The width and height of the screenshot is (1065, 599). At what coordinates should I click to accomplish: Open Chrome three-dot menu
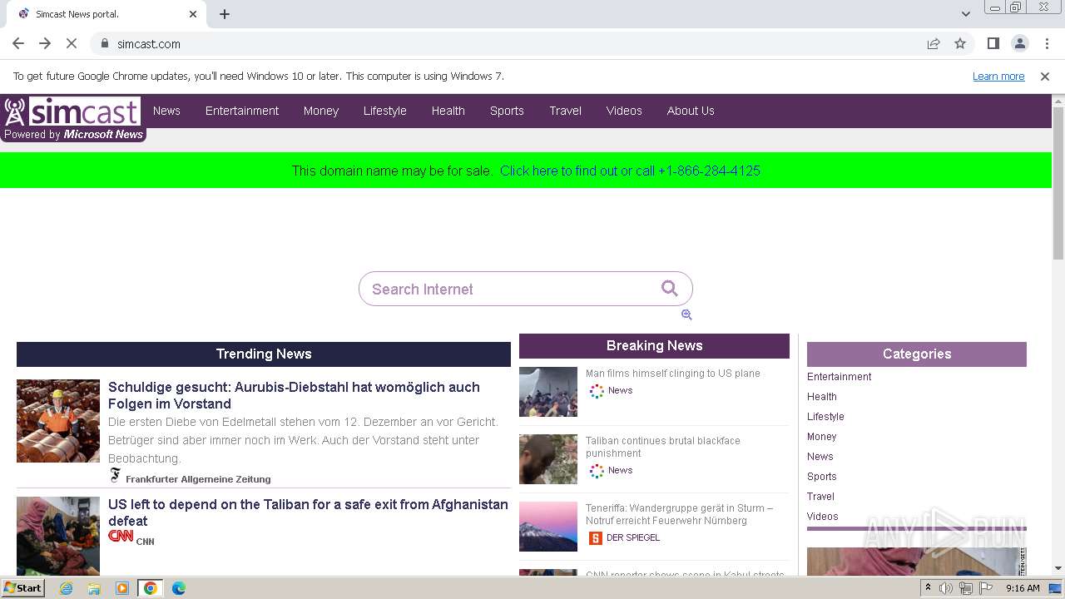click(x=1046, y=43)
